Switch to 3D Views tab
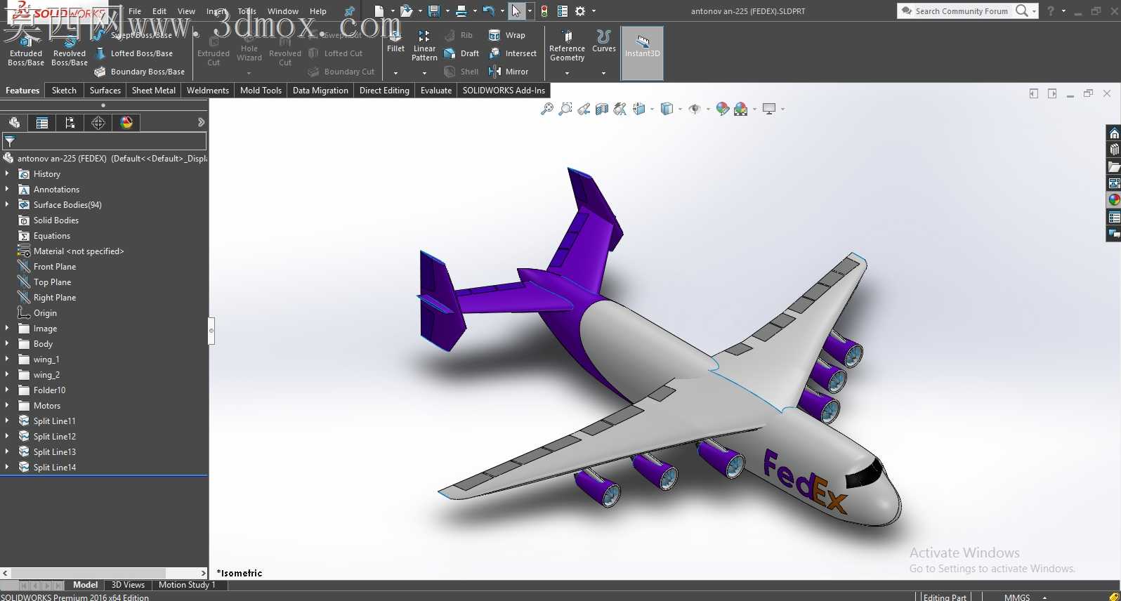The height and width of the screenshot is (601, 1121). click(x=128, y=585)
